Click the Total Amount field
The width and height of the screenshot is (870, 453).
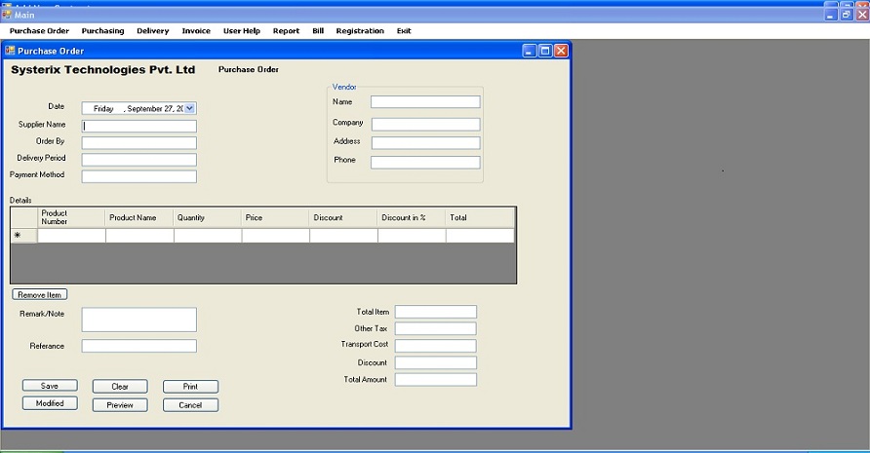click(x=436, y=380)
